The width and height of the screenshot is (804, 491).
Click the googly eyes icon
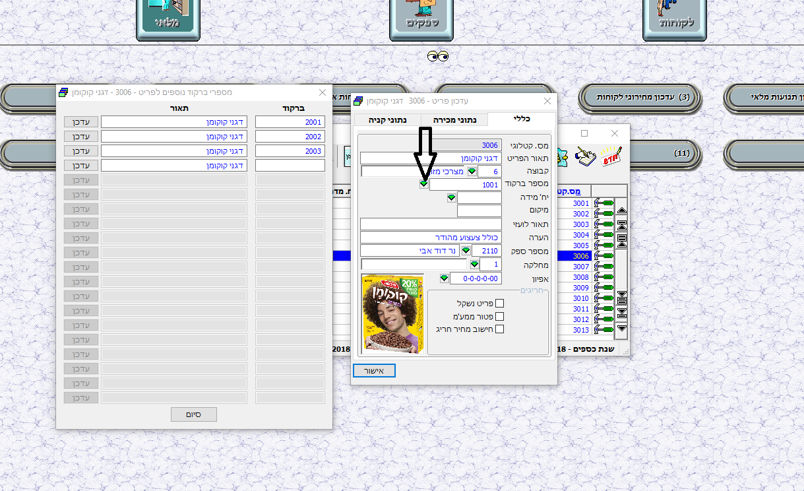point(437,56)
